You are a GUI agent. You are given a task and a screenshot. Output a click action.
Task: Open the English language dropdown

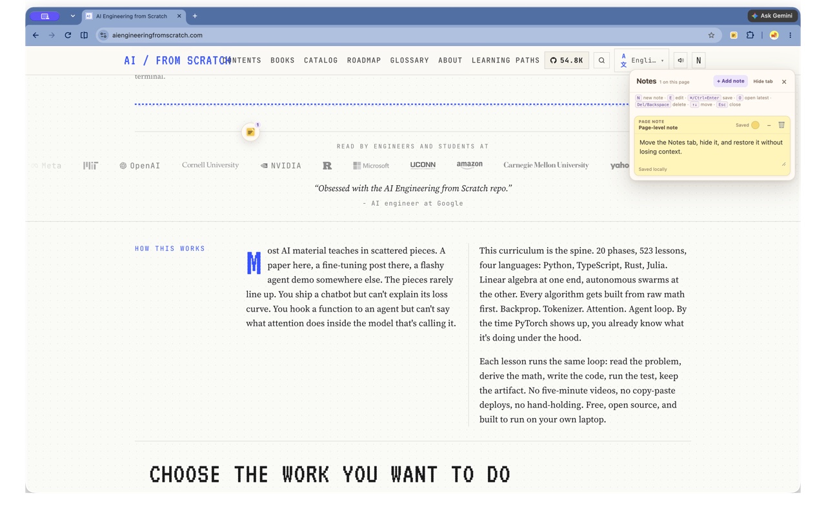coord(641,61)
